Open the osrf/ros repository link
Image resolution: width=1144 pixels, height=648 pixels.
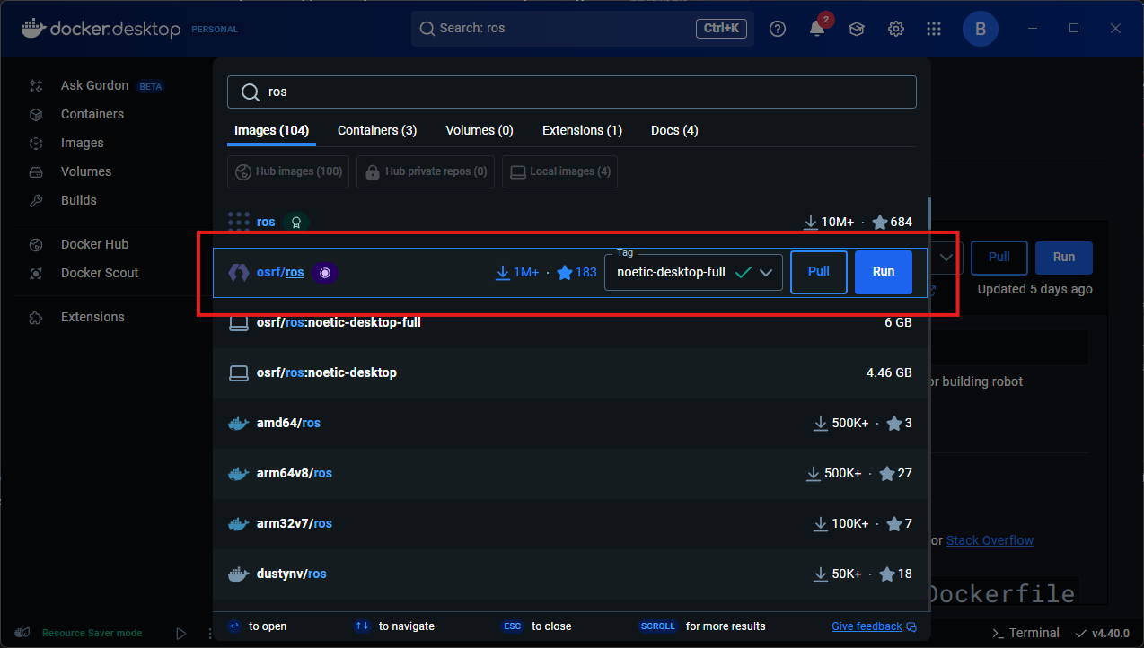(x=280, y=273)
